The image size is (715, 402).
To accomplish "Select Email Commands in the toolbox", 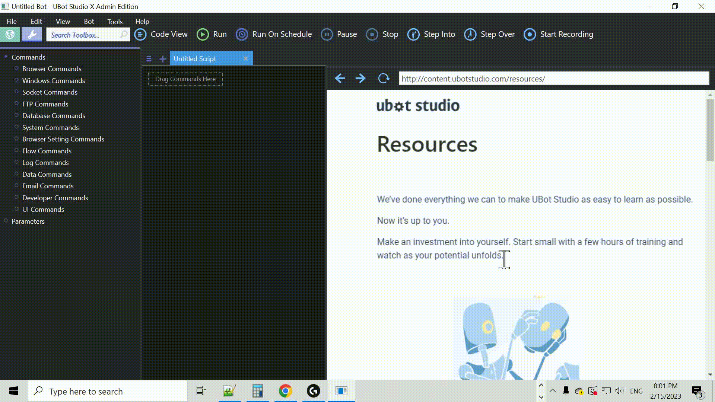I will click(48, 186).
